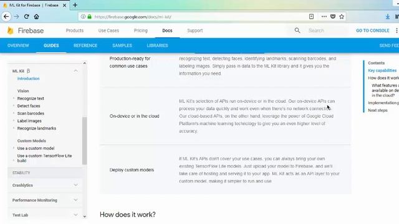Click the Deploy custom models label
Image resolution: width=399 pixels, height=224 pixels.
tap(132, 170)
